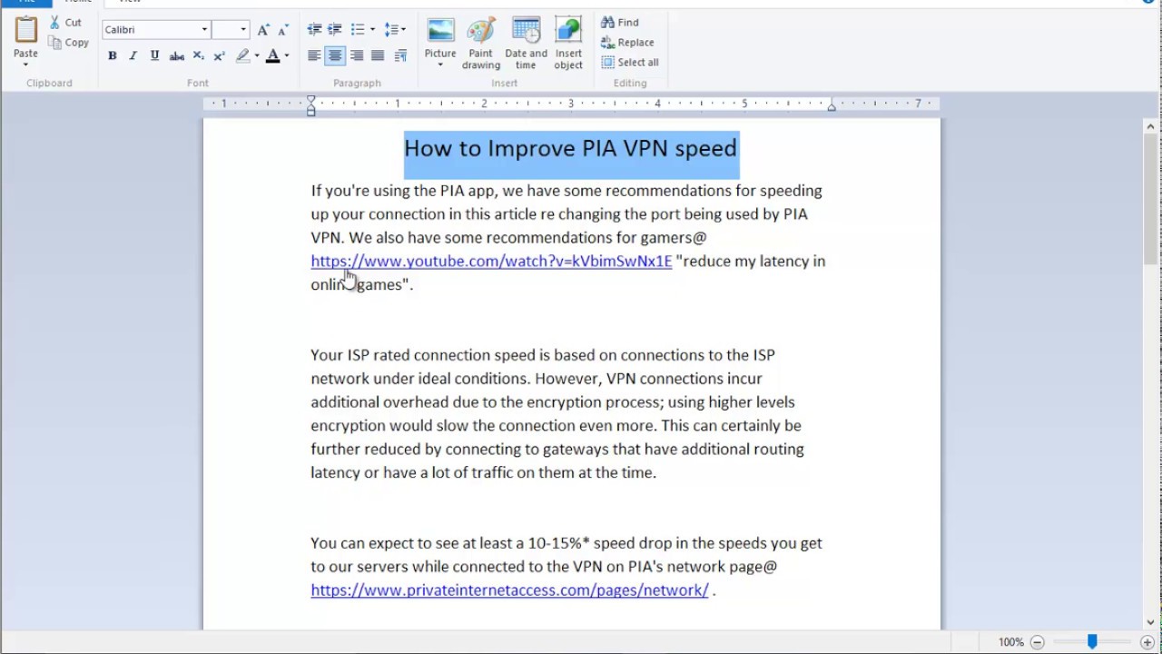Insert a Paint drawing
The height and width of the screenshot is (654, 1162).
pos(481,44)
